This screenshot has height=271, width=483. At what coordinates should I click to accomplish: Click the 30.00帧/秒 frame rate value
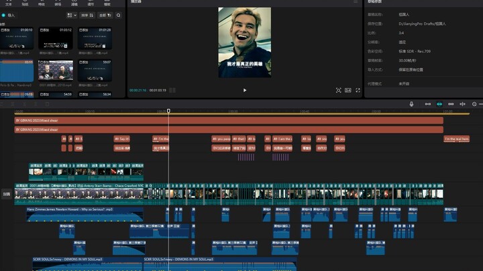(407, 60)
